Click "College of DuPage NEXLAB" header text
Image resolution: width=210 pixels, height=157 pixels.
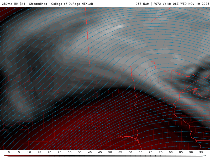point(72,4)
